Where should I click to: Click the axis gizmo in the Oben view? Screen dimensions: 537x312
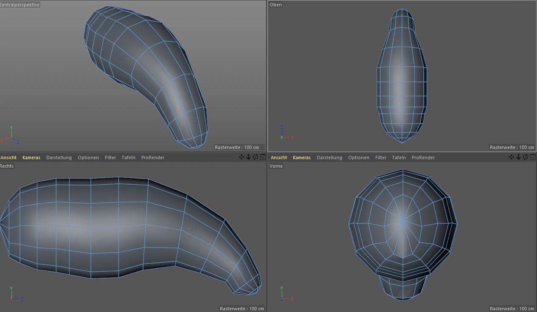(285, 133)
